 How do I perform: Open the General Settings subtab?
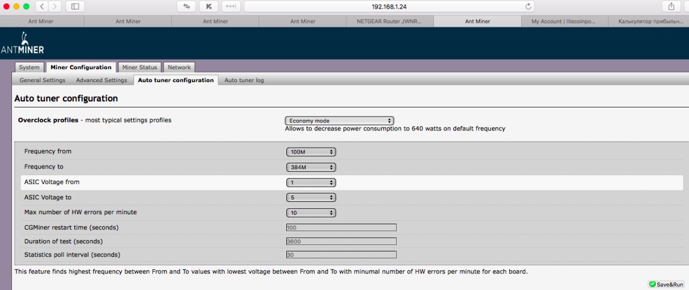tap(43, 80)
